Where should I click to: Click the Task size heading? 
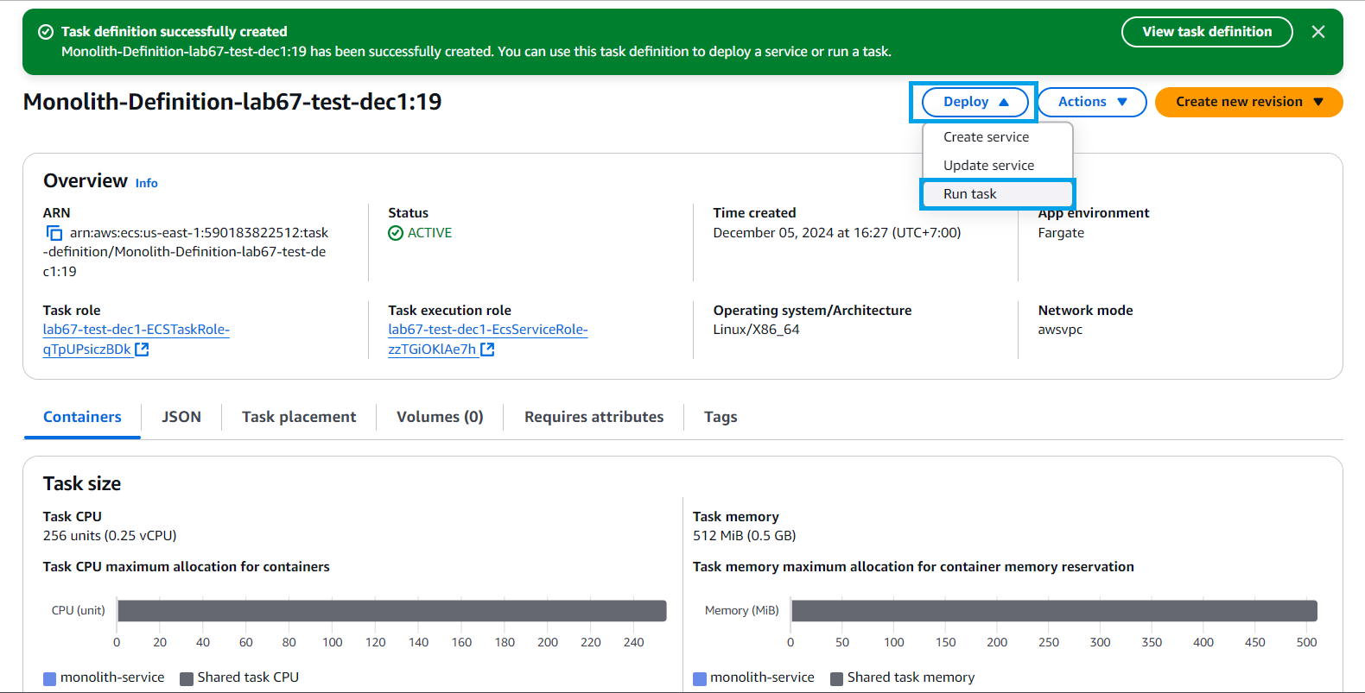82,484
